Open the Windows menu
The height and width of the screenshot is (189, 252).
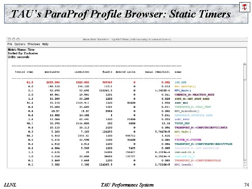34,44
